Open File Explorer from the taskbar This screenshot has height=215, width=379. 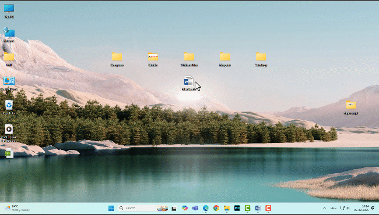coord(226,208)
